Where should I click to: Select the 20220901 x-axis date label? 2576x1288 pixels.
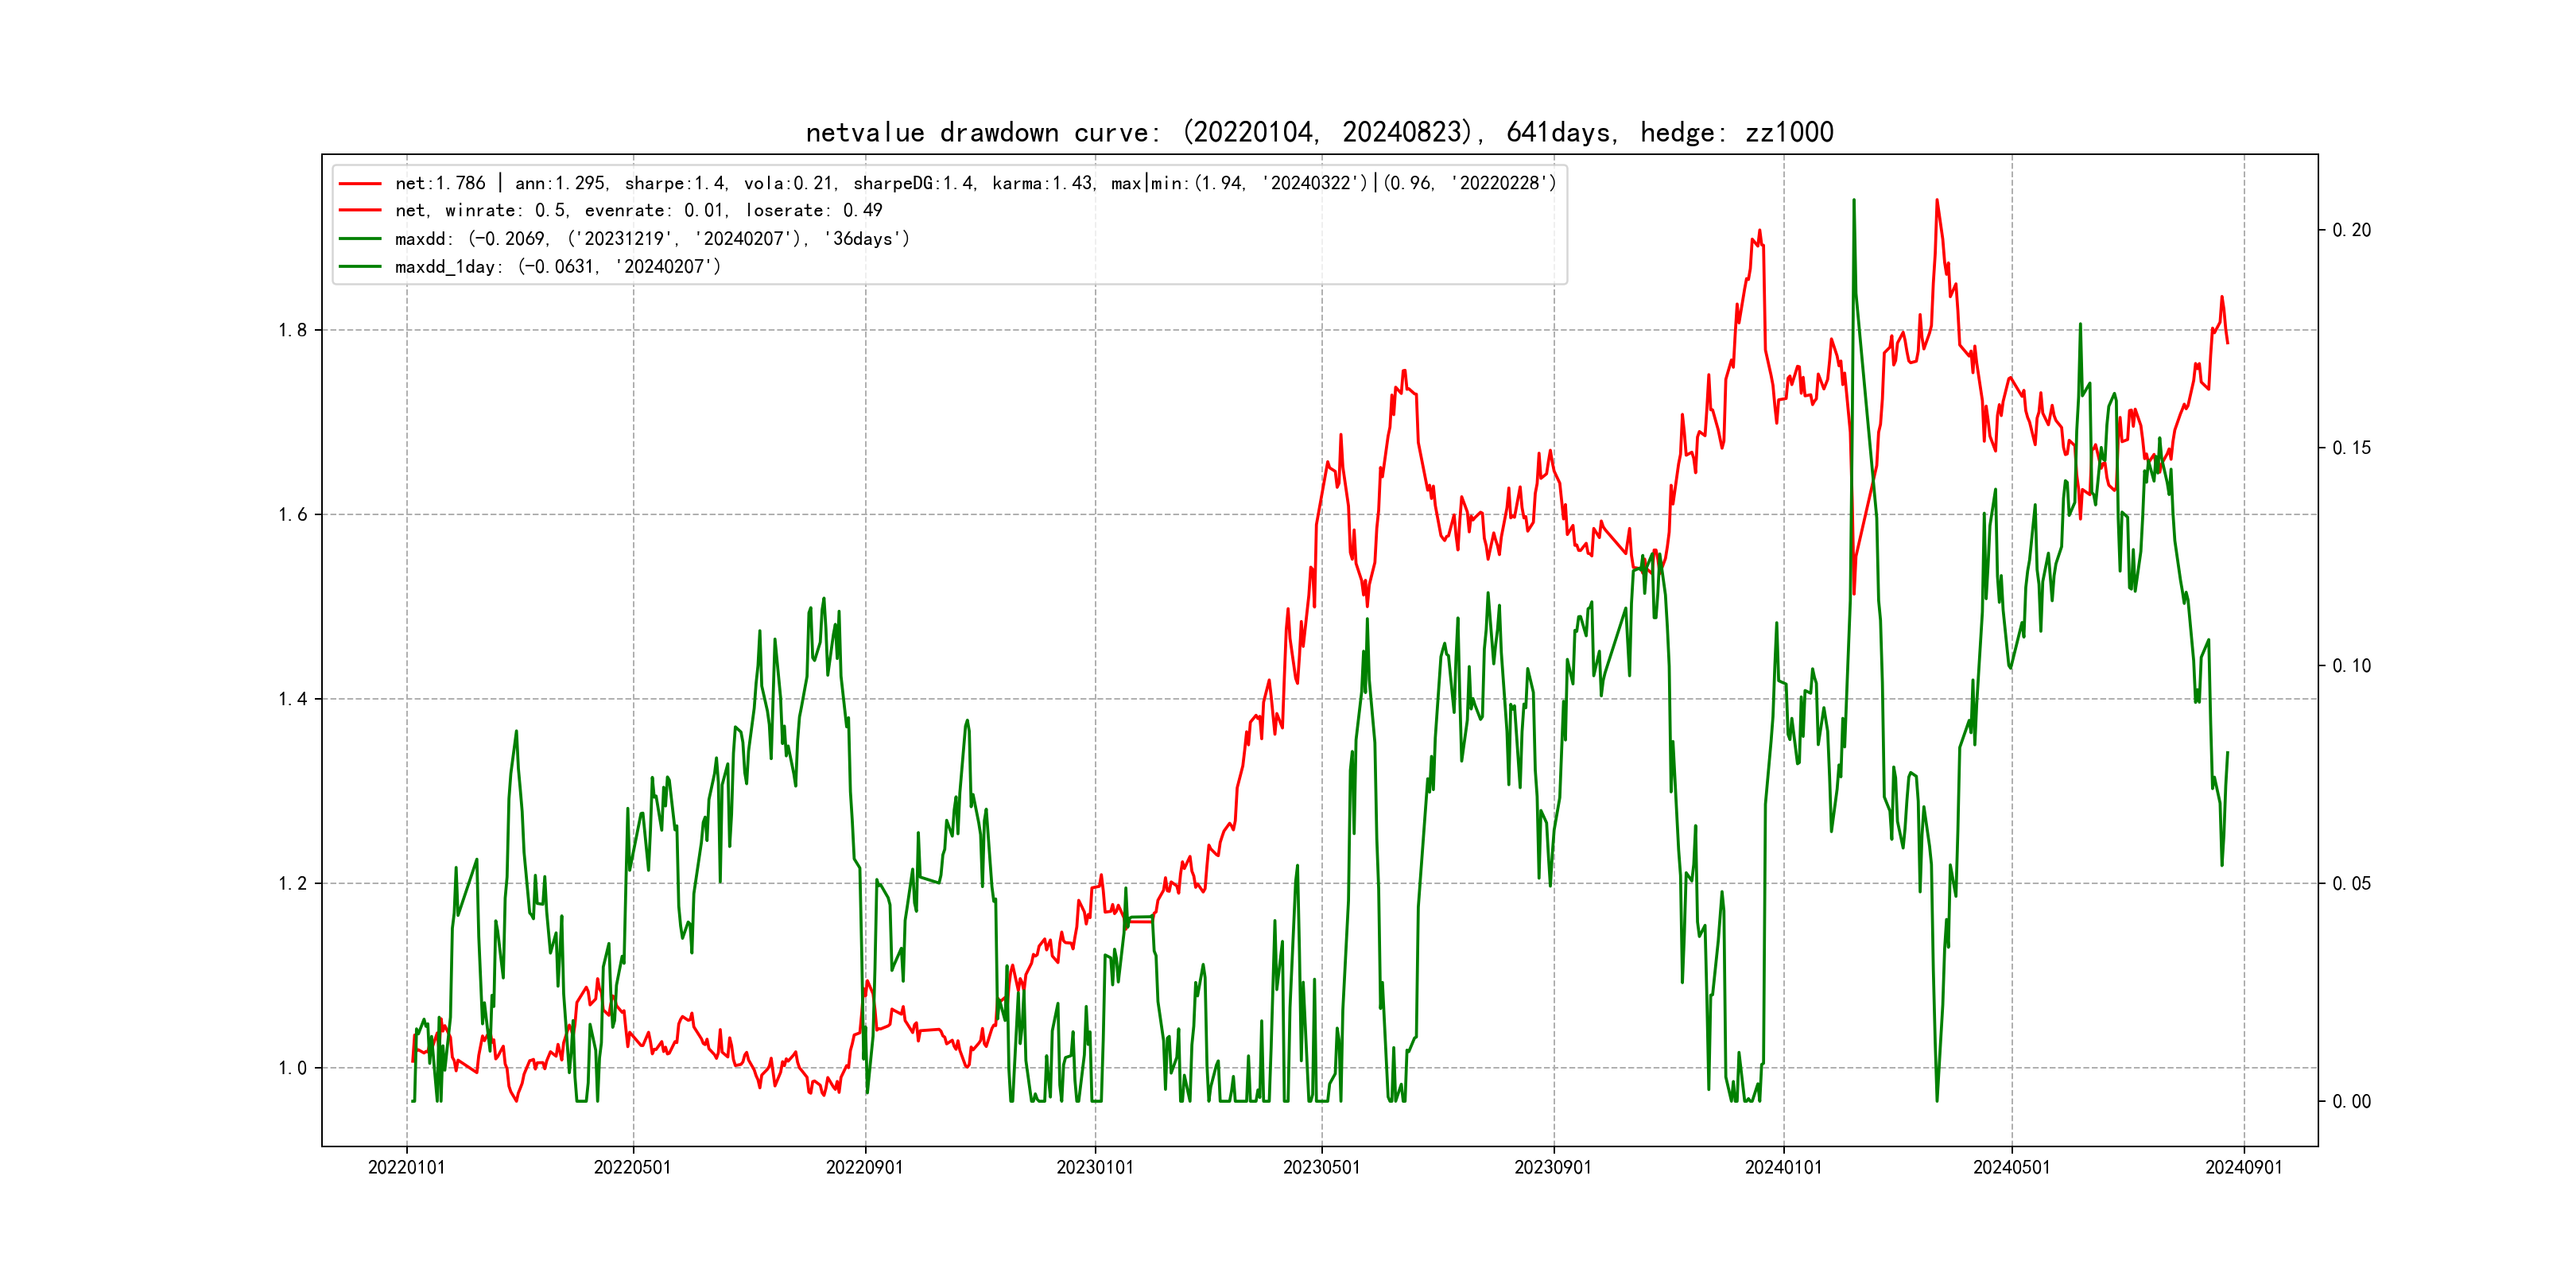pyautogui.click(x=864, y=1168)
